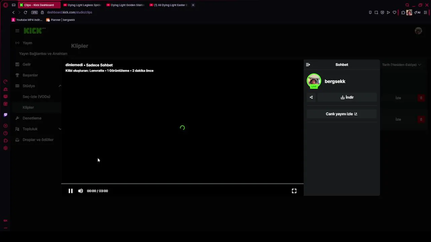This screenshot has width=431, height=242.
Task: Open the settings gear icon in sidebar
Action: [x=5, y=148]
